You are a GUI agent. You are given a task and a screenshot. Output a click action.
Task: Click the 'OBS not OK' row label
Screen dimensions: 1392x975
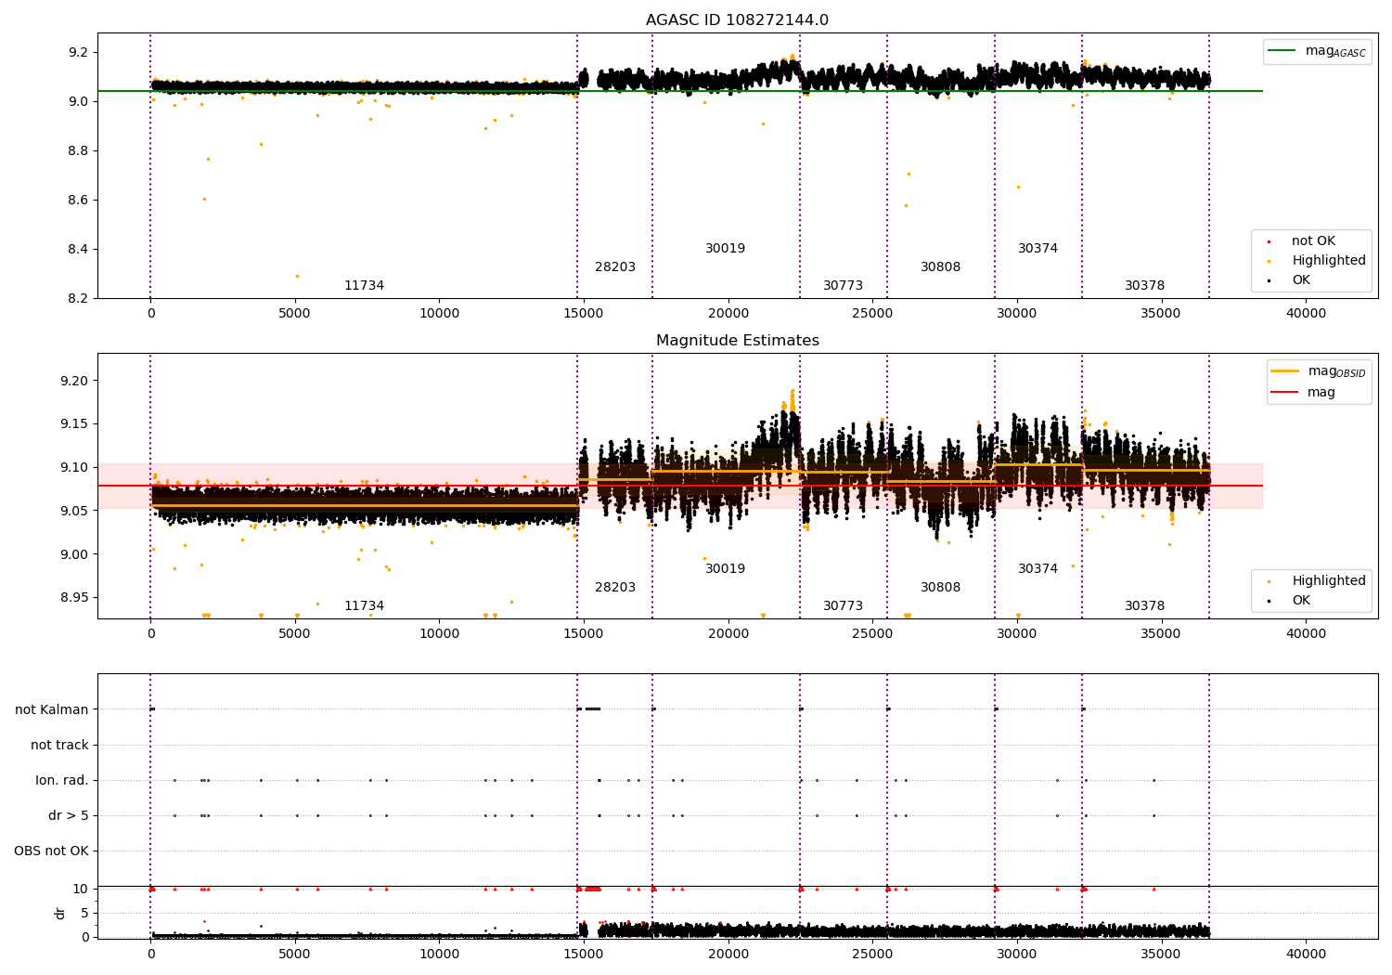[x=52, y=851]
